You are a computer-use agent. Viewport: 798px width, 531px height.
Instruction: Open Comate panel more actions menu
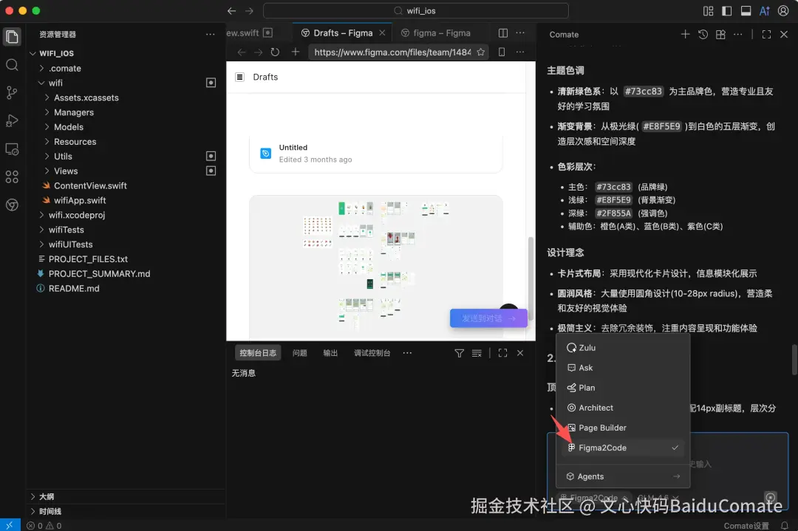(x=737, y=34)
